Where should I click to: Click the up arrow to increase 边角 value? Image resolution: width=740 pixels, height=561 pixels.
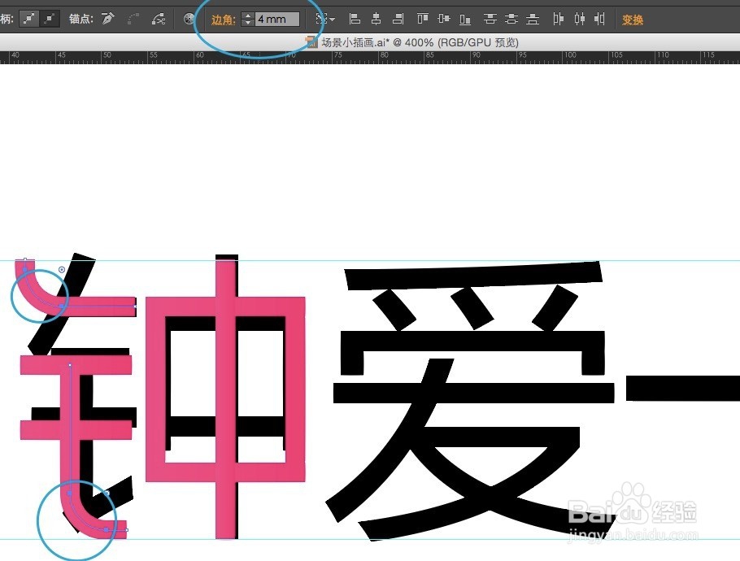tap(250, 15)
